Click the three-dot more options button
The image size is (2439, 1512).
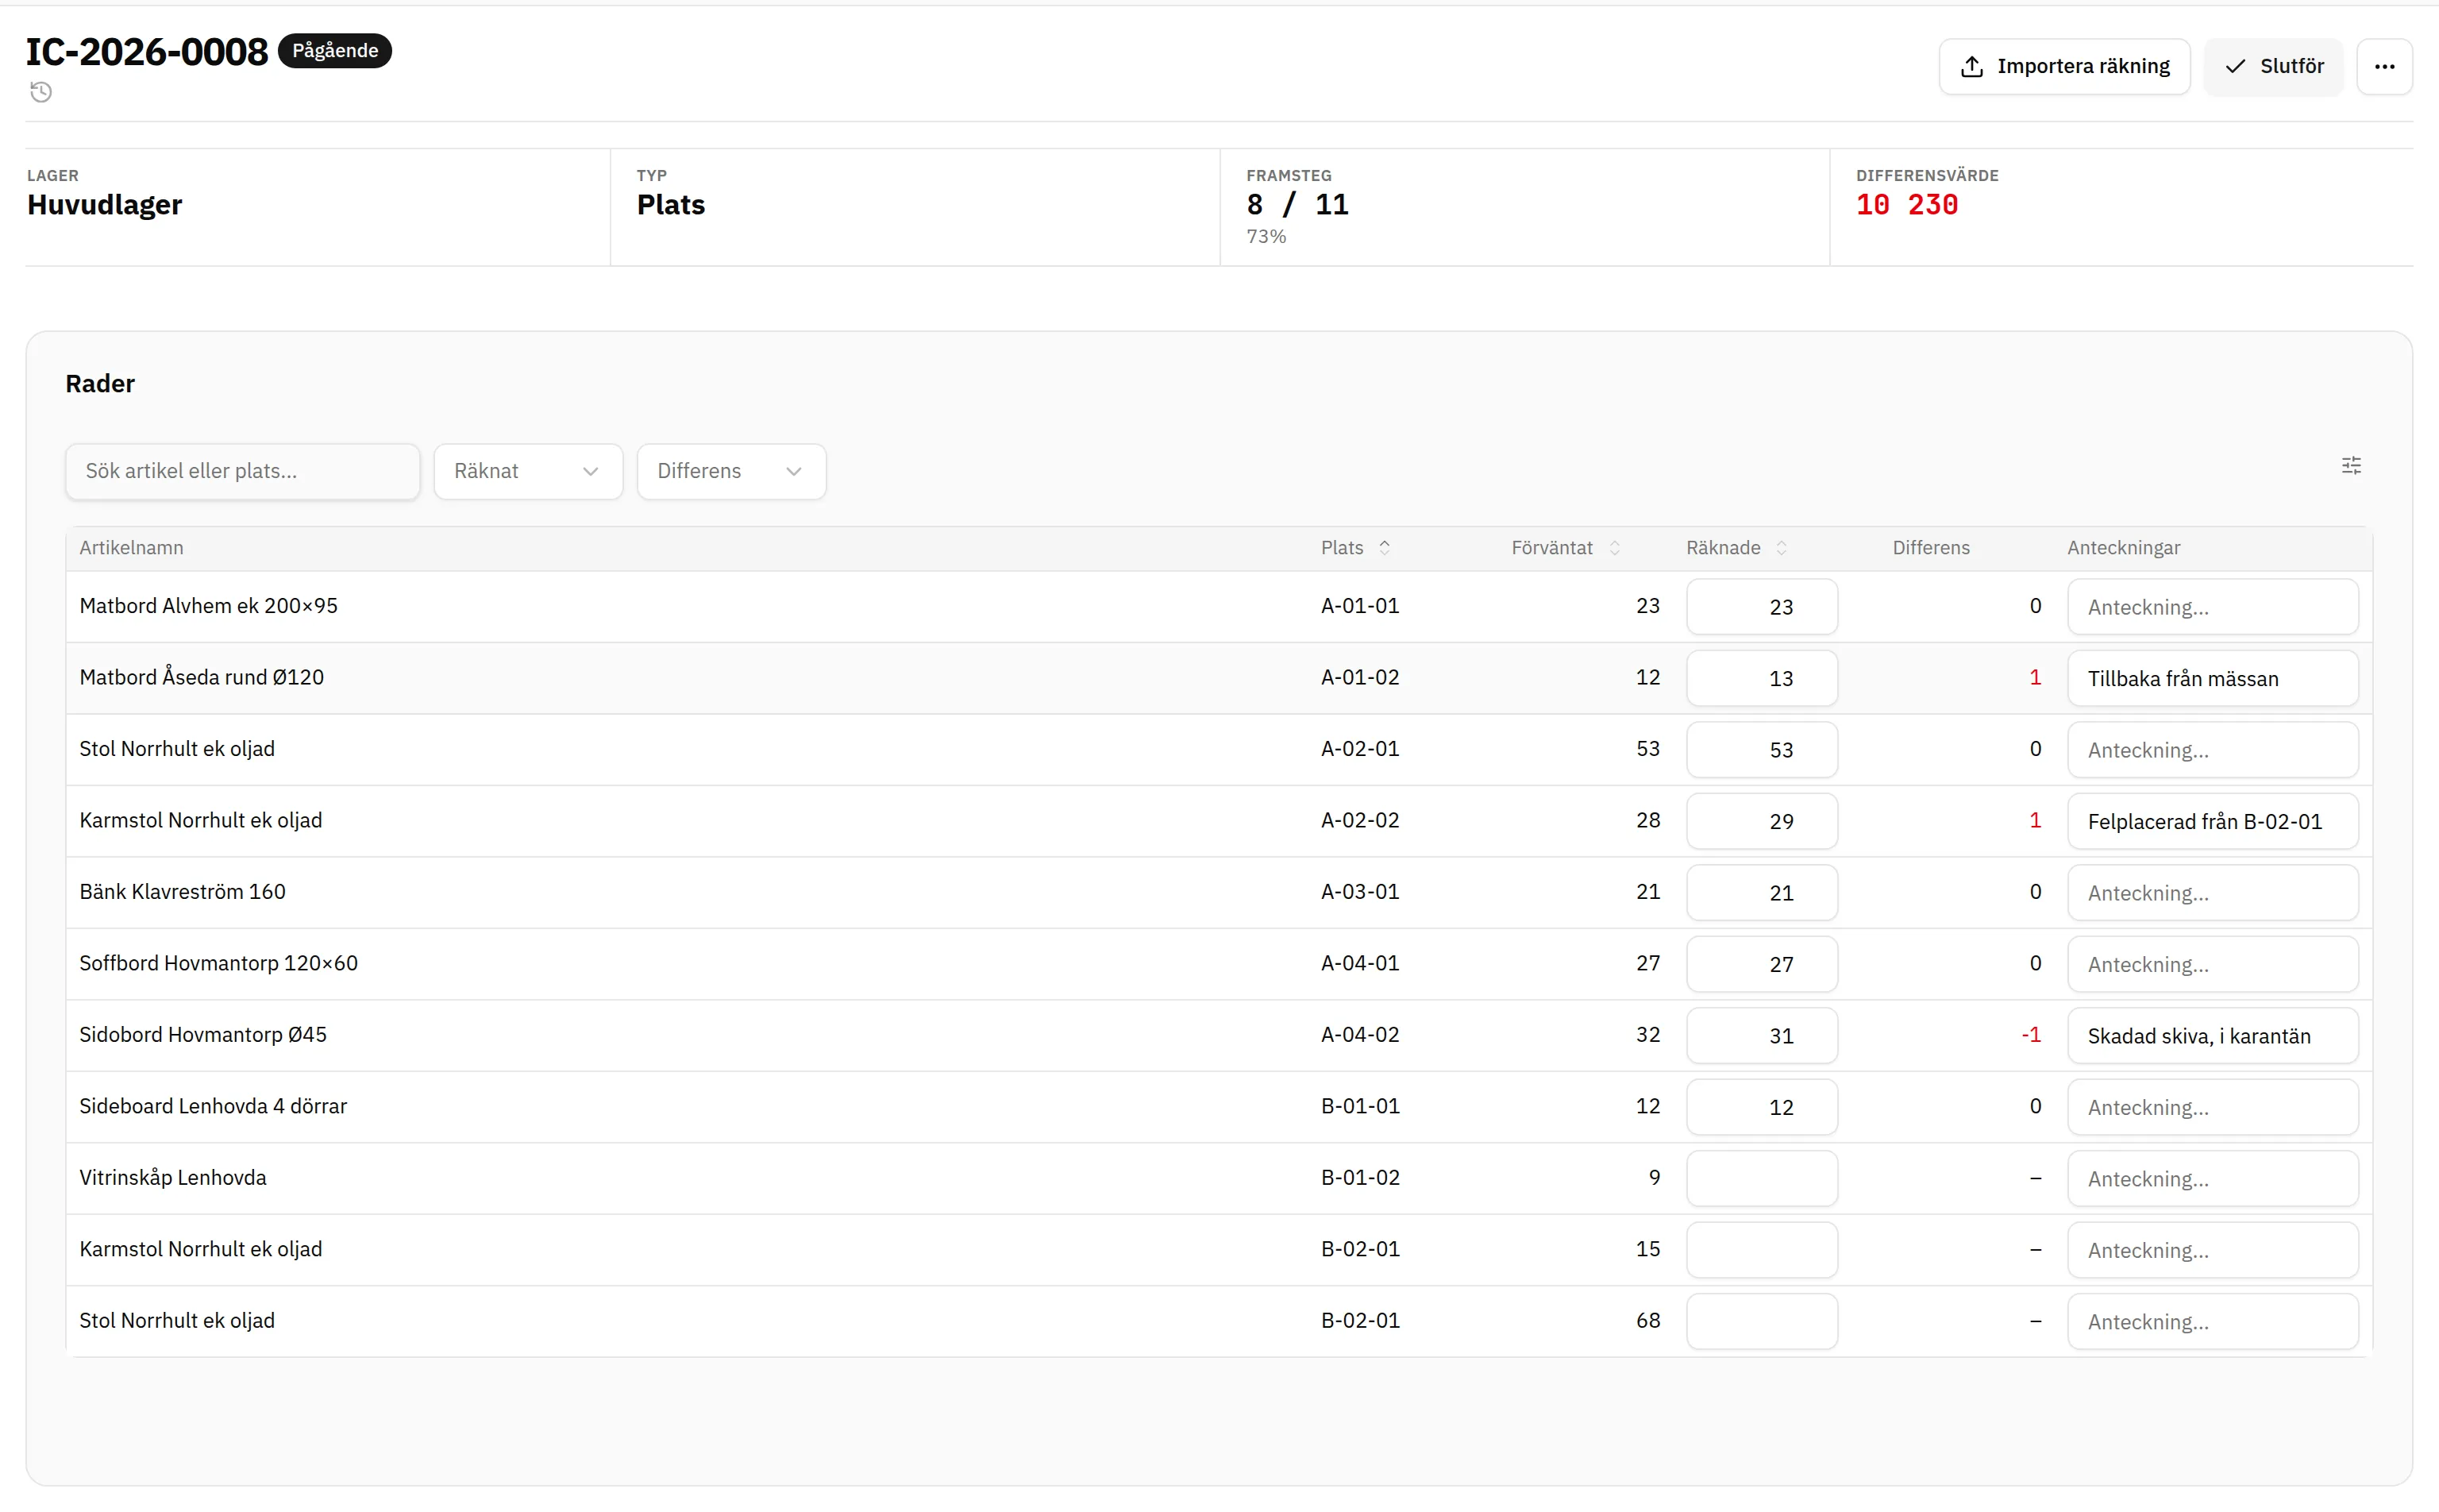(x=2384, y=67)
